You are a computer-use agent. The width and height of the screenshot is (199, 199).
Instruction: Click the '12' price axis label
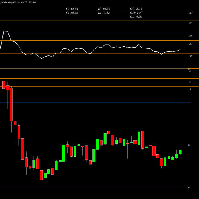[189, 187]
